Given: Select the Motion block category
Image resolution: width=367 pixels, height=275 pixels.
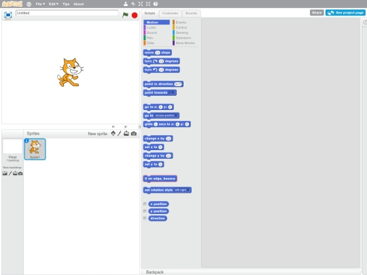Looking at the screenshot, I should pyautogui.click(x=156, y=22).
